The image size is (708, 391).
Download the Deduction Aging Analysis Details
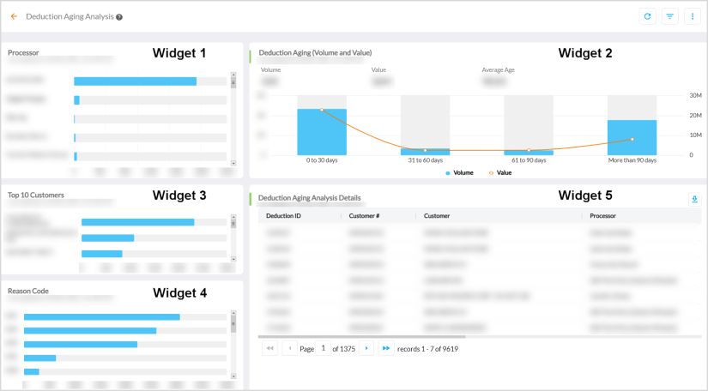coord(693,199)
